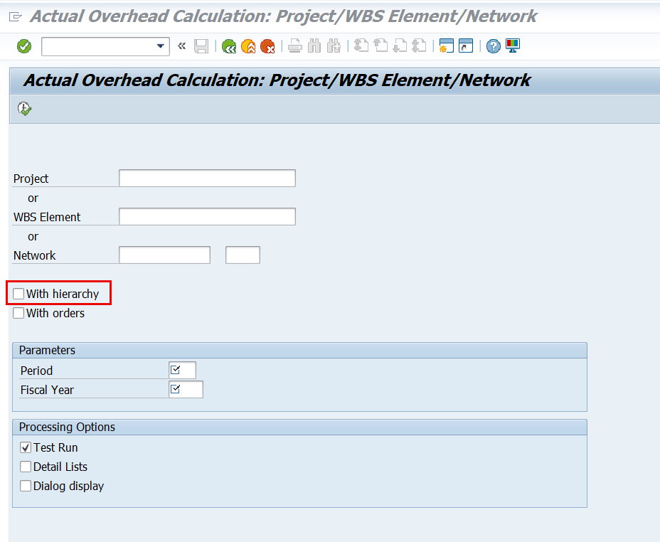Click the Processing Options group header
Screen dimensions: 660x542
pos(299,427)
